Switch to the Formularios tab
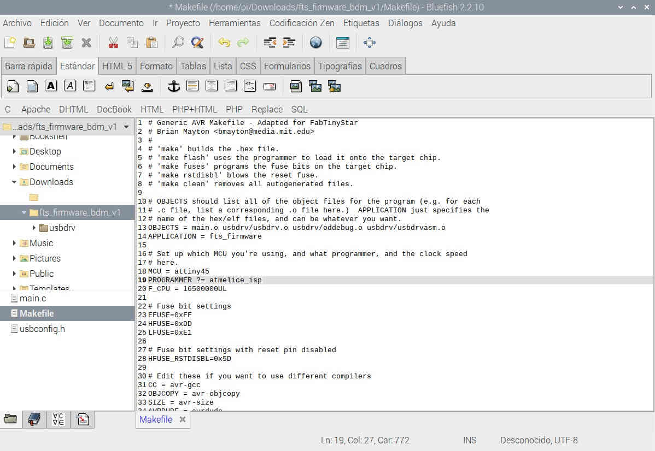 (288, 66)
